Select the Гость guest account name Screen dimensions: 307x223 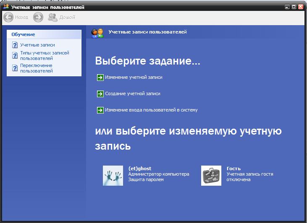pyautogui.click(x=234, y=169)
